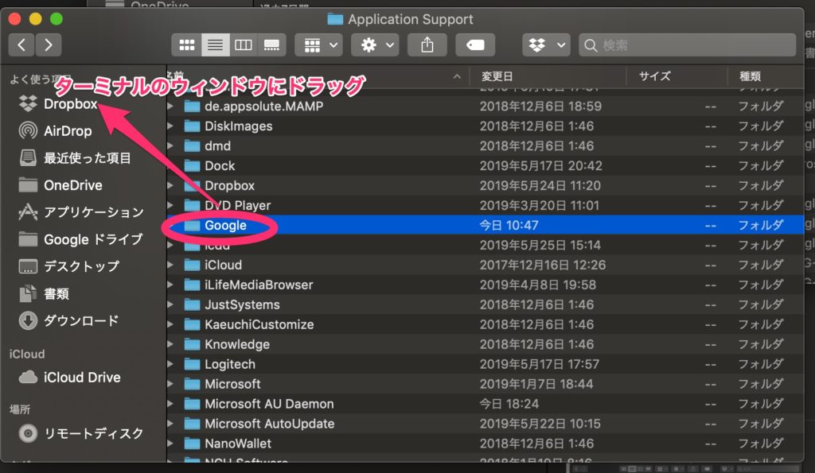Select the Microsoft folder
Screen dimensions: 815x473
tap(485, 384)
